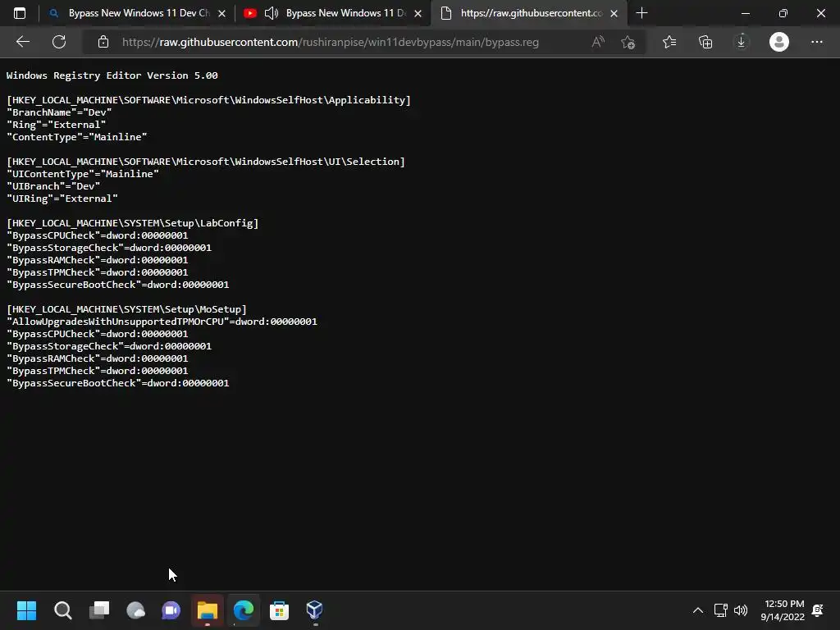Open taskbar Search
Viewport: 840px width, 630px height.
coord(62,610)
